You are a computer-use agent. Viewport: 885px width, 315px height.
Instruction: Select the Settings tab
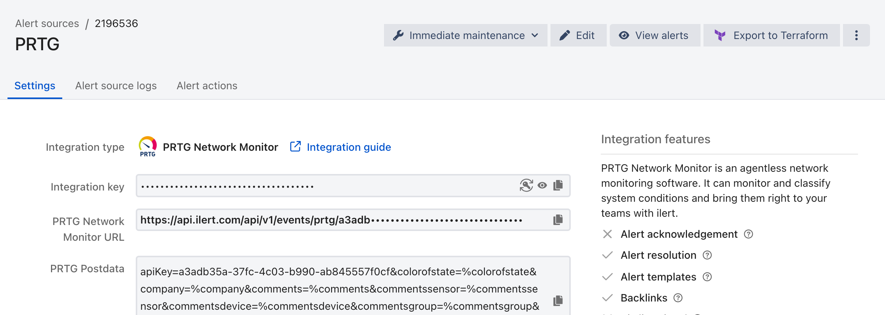click(x=35, y=86)
